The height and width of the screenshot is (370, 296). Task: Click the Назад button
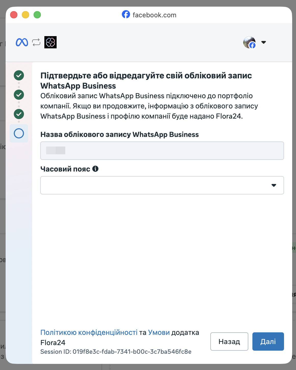pyautogui.click(x=229, y=341)
